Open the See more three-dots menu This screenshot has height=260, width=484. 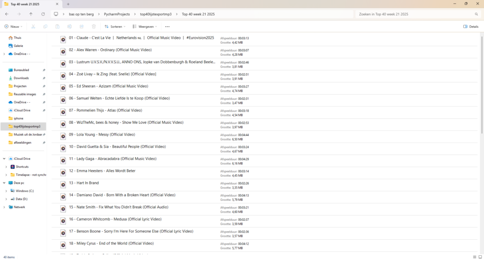click(167, 26)
